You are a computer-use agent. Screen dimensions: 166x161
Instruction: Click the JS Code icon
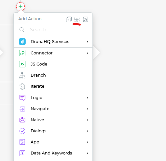22,64
